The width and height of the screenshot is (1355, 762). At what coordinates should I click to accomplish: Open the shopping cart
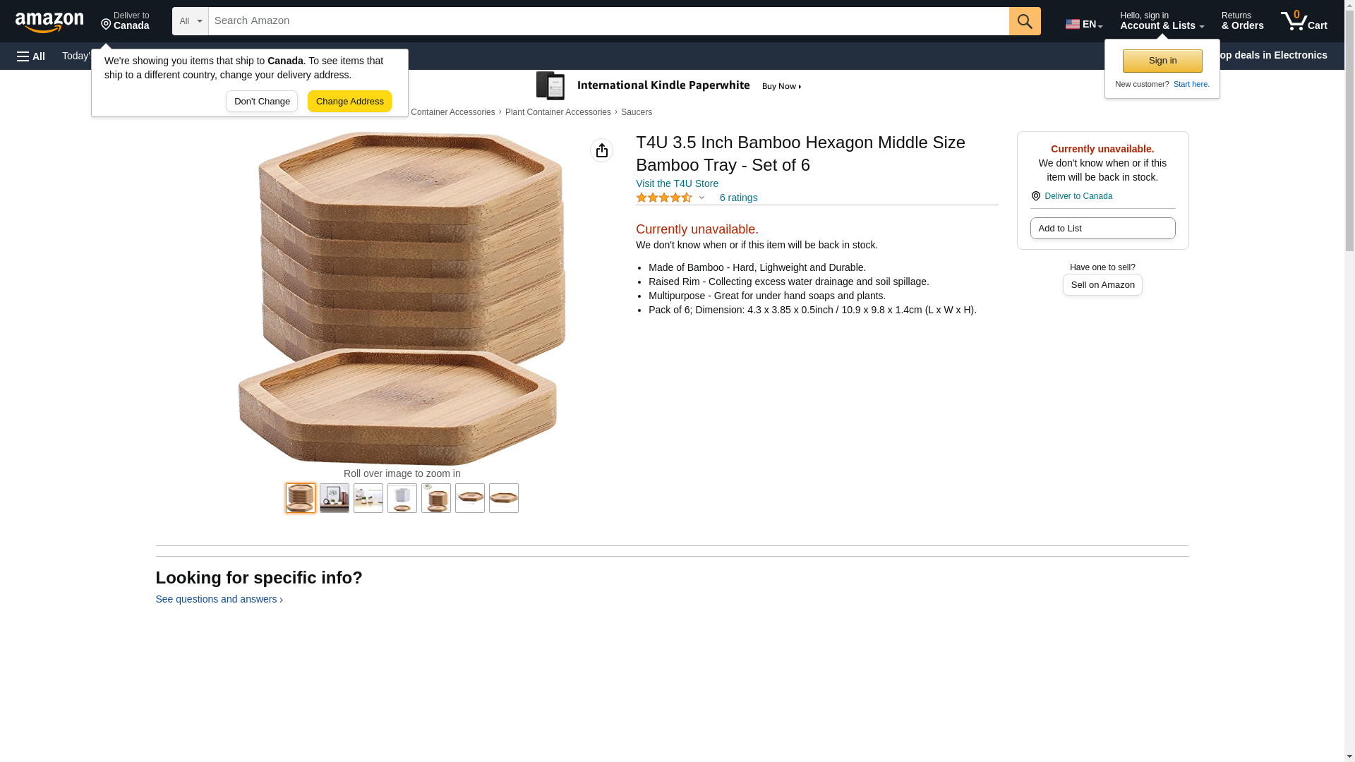[x=1304, y=21]
